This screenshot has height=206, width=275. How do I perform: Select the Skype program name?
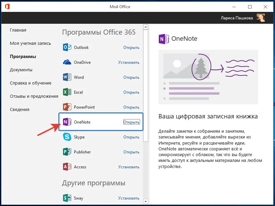[x=79, y=137]
